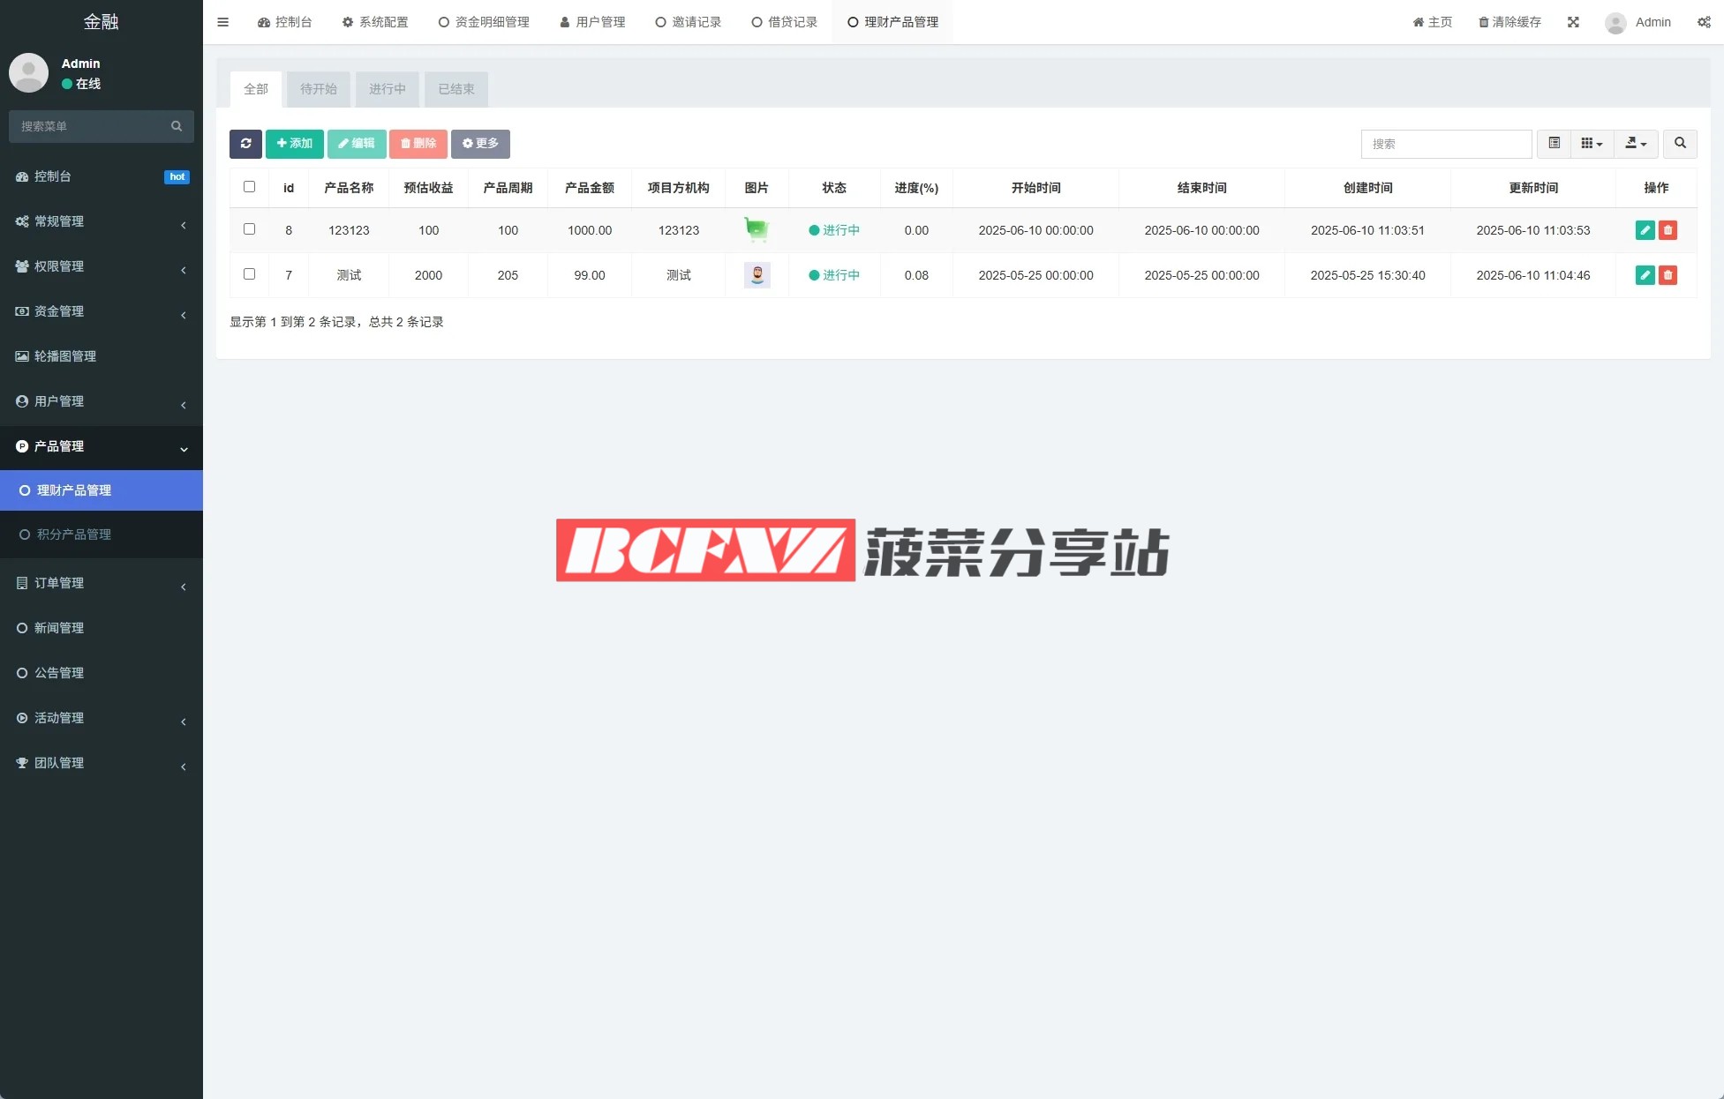Toggle the sidebar with the hamburger menu icon
1724x1099 pixels.
pos(222,22)
